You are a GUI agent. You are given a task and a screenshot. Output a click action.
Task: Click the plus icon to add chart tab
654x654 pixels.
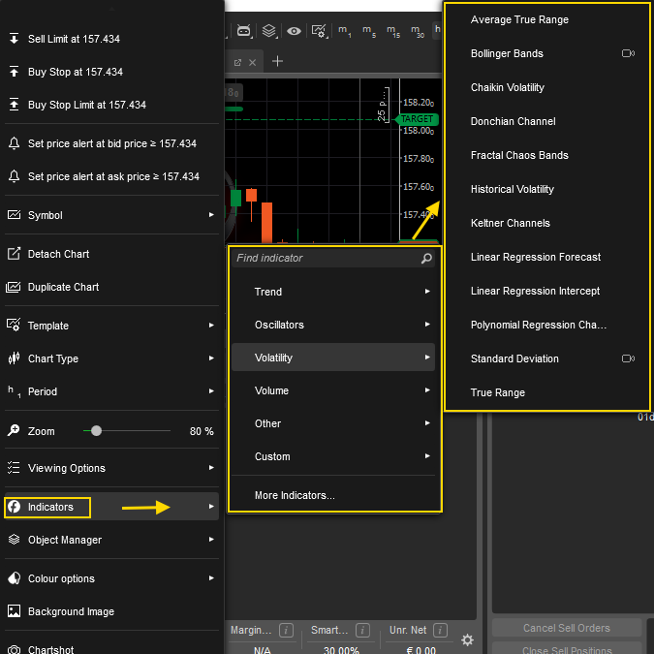[x=277, y=61]
